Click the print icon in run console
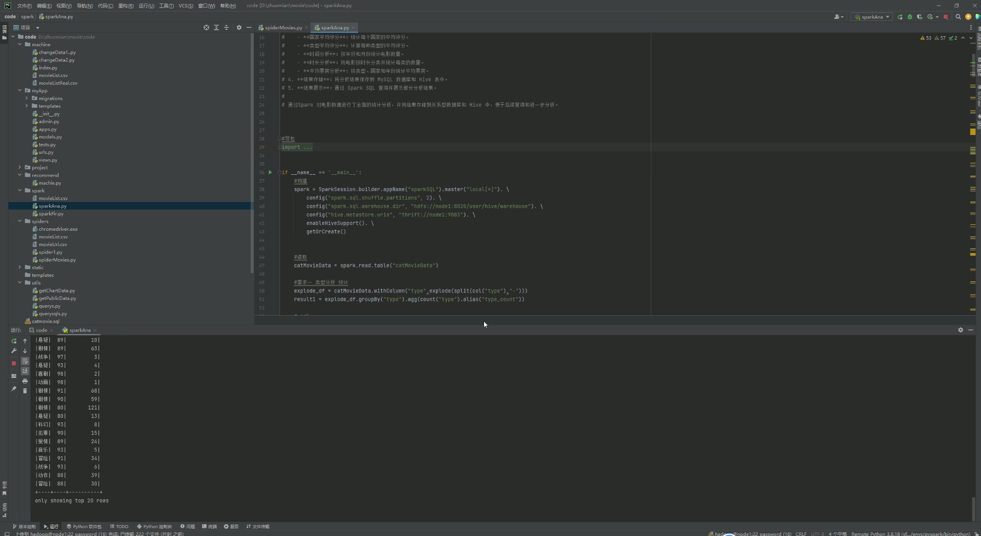Screen dimensions: 981x536 [25, 381]
